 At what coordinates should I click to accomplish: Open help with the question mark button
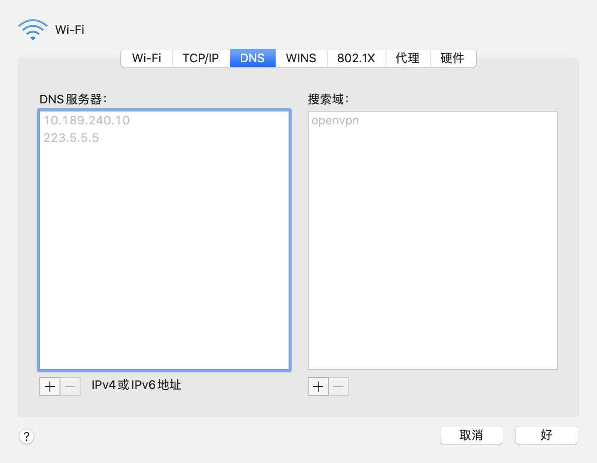[x=27, y=436]
